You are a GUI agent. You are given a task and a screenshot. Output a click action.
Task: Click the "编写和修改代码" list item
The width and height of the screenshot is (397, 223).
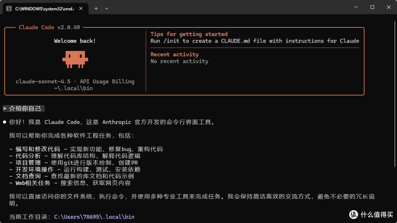click(86, 149)
